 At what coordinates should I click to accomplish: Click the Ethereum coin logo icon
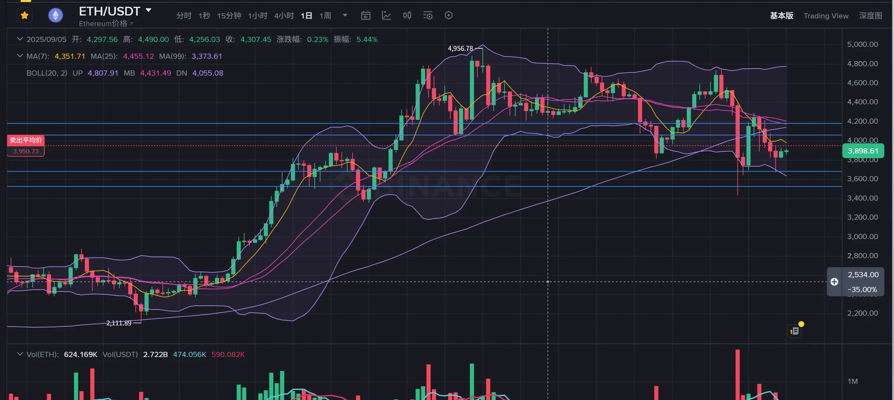coord(56,16)
